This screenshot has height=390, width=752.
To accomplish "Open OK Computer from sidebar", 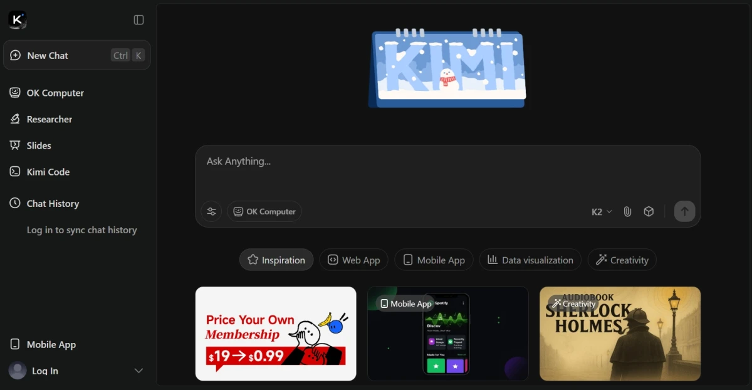I will coord(55,93).
